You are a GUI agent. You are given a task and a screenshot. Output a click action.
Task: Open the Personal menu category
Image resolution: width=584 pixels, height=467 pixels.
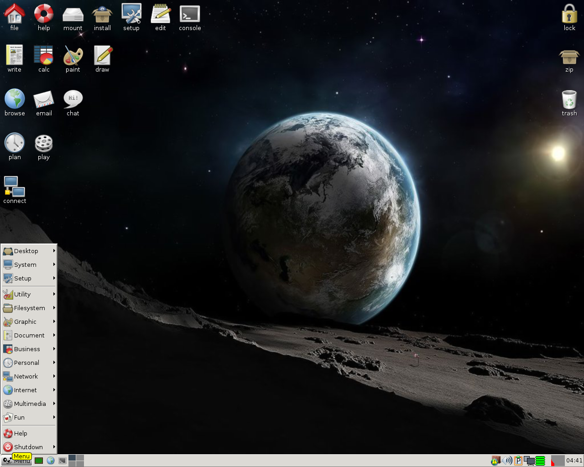click(x=29, y=363)
